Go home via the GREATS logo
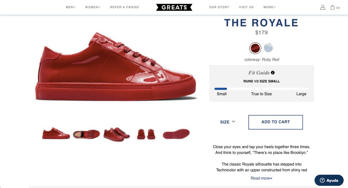The height and width of the screenshot is (188, 348). pos(174,7)
